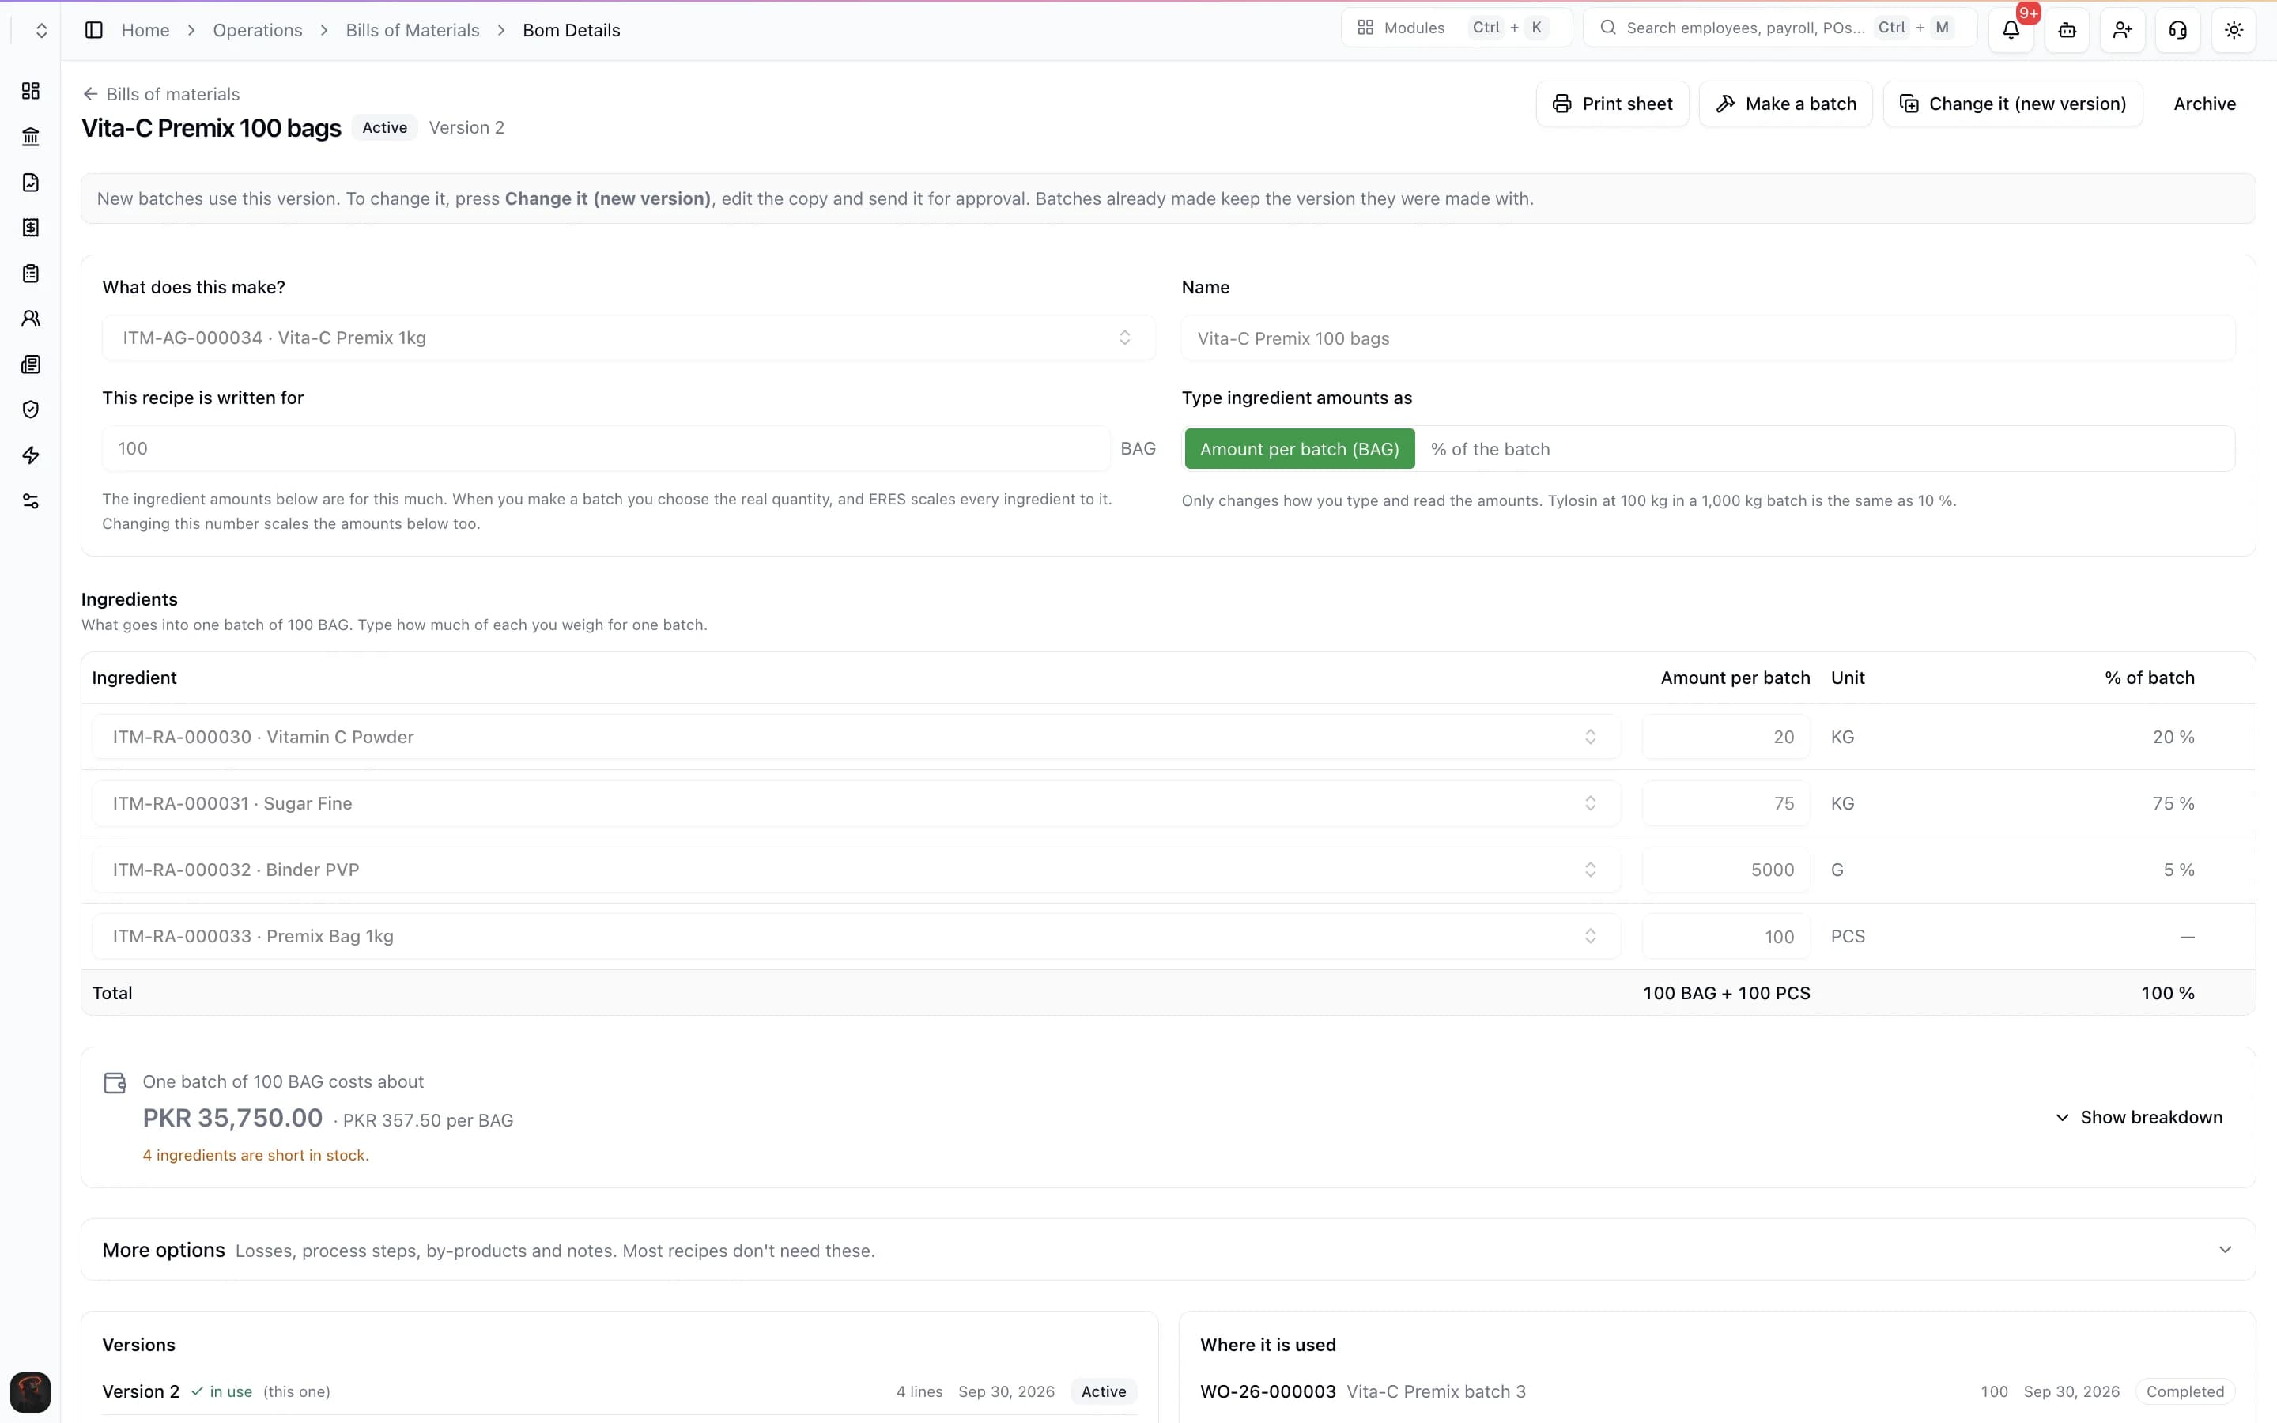The width and height of the screenshot is (2277, 1423).
Task: Open the dollar receipt icon in sidebar
Action: pyautogui.click(x=30, y=228)
